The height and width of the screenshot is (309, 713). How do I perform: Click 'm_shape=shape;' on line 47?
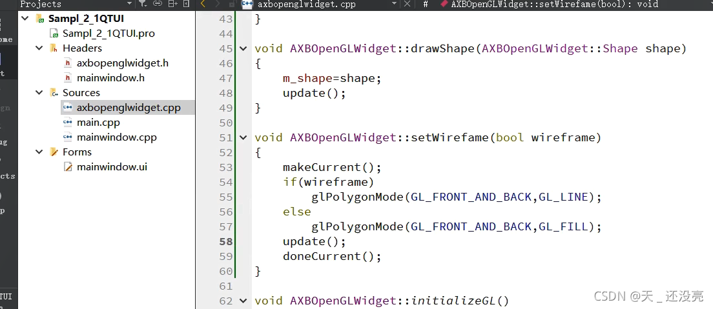click(x=332, y=79)
